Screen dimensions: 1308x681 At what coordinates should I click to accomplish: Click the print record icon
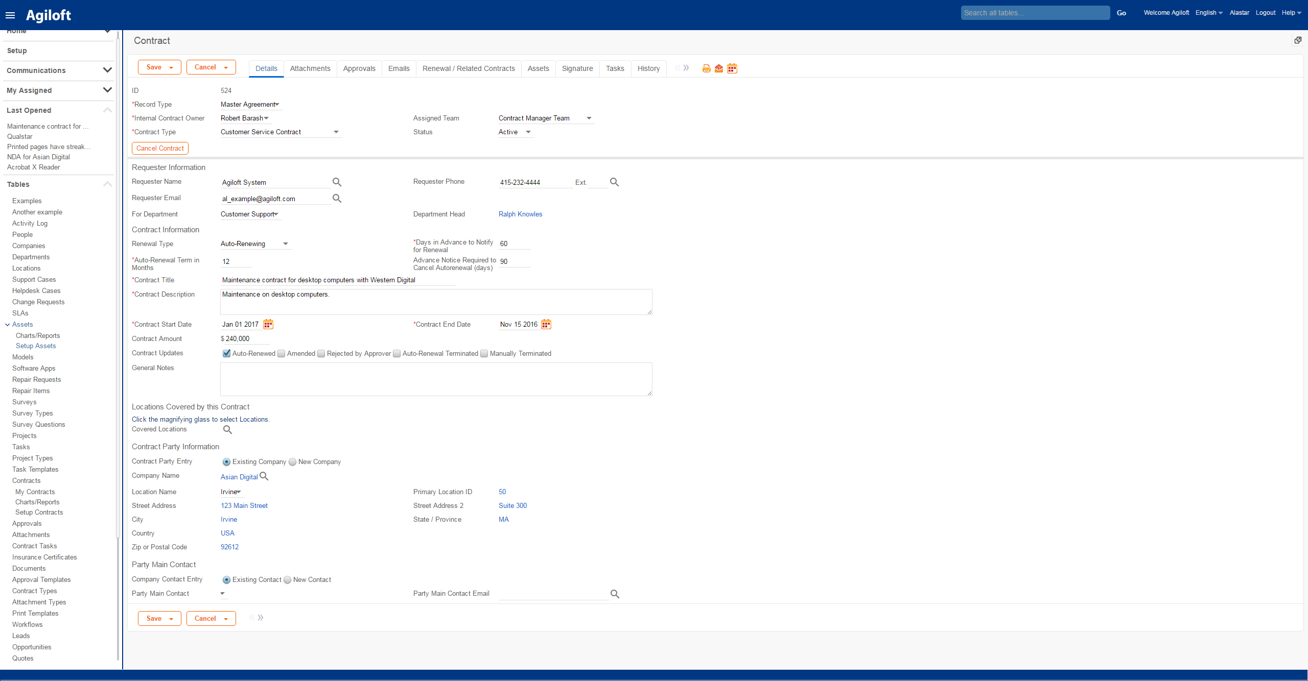point(706,68)
